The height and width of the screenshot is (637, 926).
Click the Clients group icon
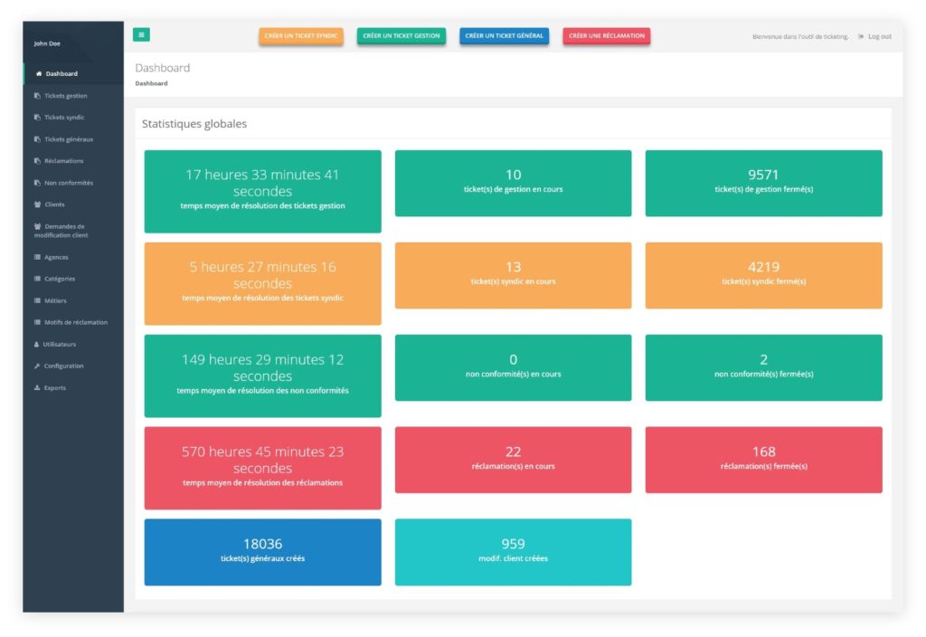tap(37, 204)
